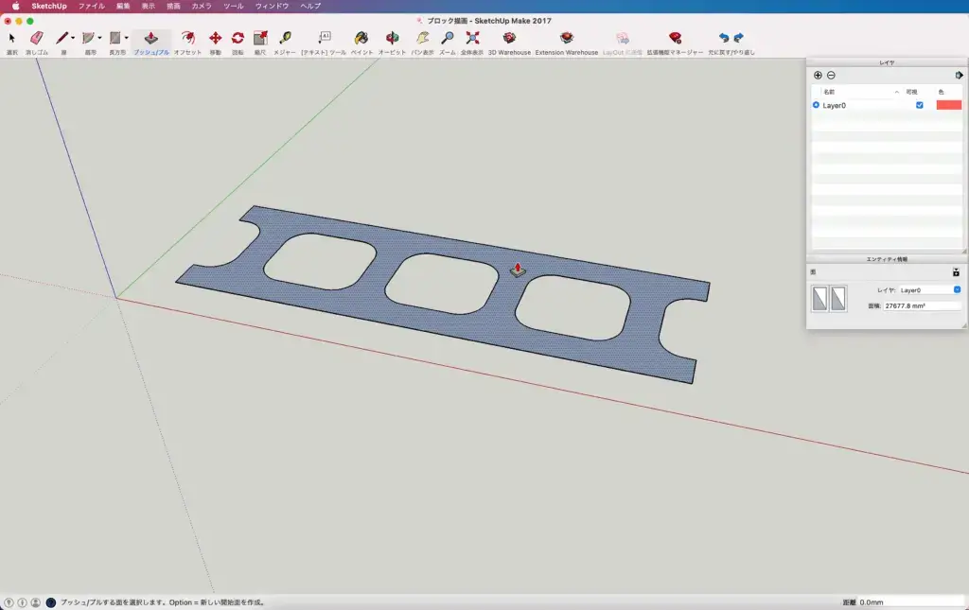
Task: Toggle entity info details expand icon
Action: 956,272
